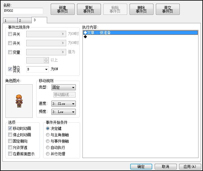The image size is (203, 171).
Task: Enable the first 开关 condition checkbox
Action: click(x=10, y=34)
